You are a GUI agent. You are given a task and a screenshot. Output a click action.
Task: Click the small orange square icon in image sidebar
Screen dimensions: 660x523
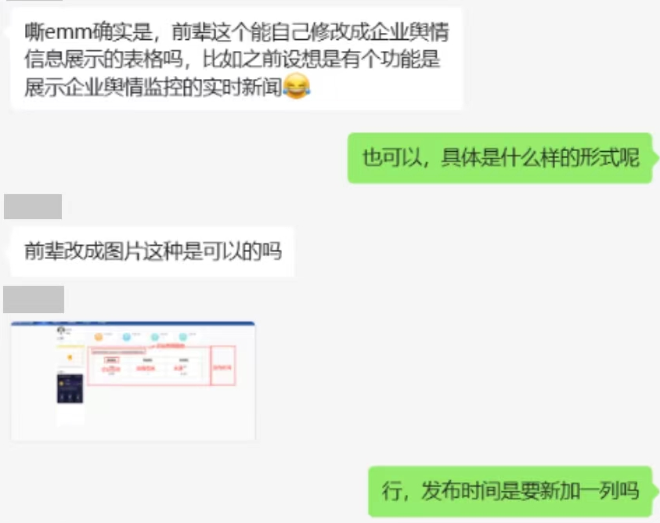click(70, 358)
